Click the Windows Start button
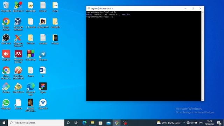 [4, 123]
